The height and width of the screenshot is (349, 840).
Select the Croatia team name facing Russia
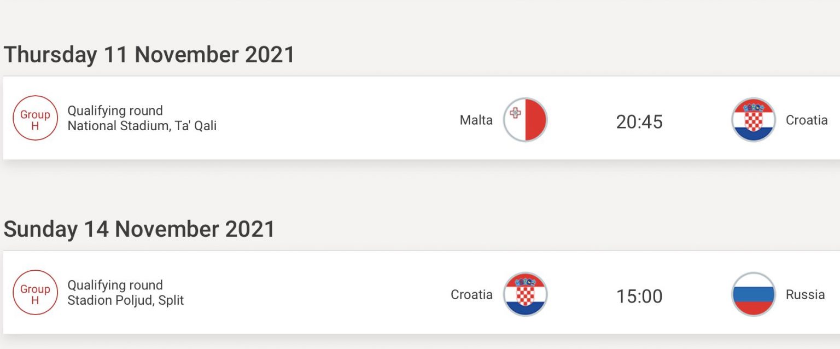[471, 294]
